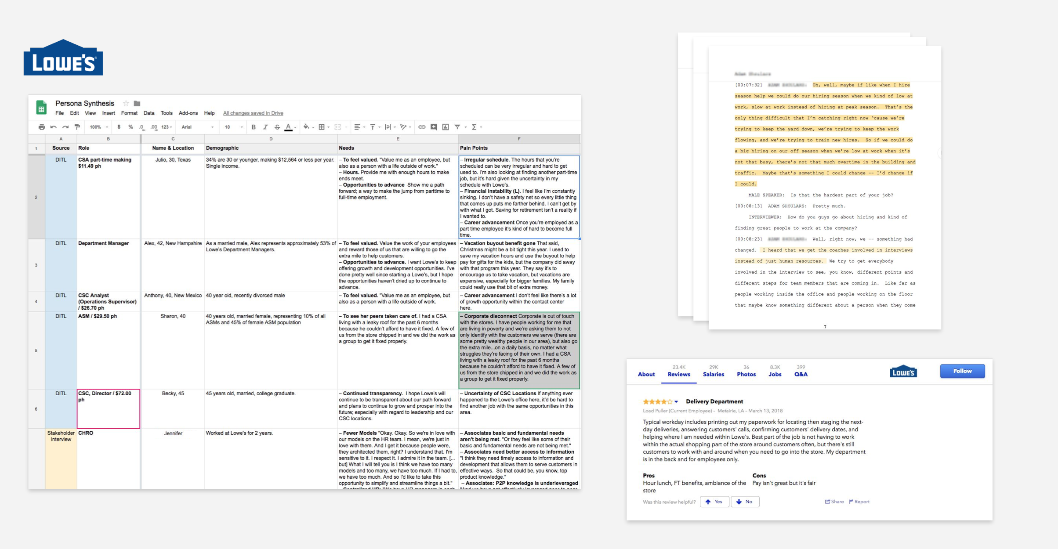Screen dimensions: 1058x549
Task: Switch to the Q&A tab
Action: click(801, 371)
